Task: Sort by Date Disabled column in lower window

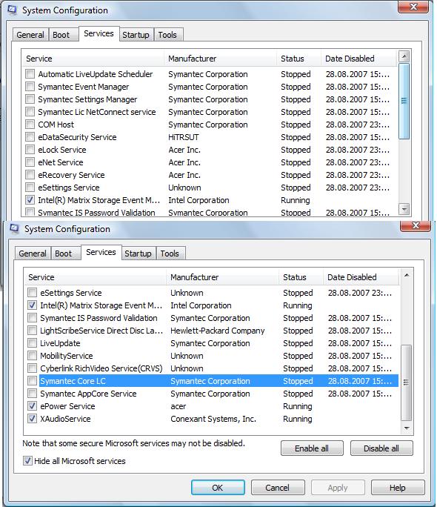Action: click(361, 277)
